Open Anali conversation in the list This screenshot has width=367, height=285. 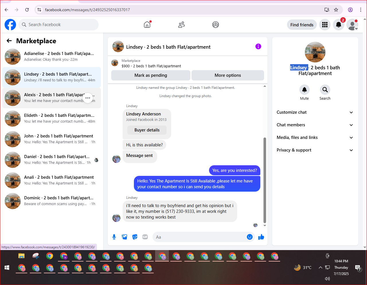point(52,180)
